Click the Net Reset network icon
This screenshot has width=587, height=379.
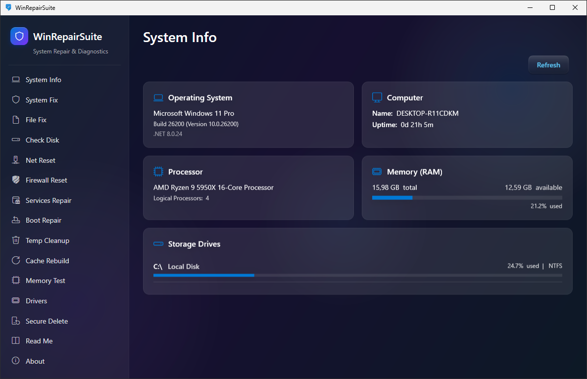tap(16, 160)
